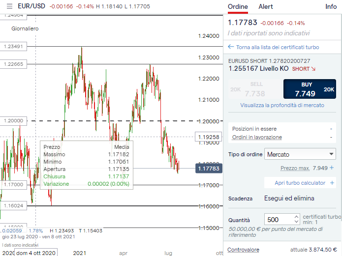Open the hamburger menu beside EUR/USD
The image size is (342, 256).
pos(9,7)
